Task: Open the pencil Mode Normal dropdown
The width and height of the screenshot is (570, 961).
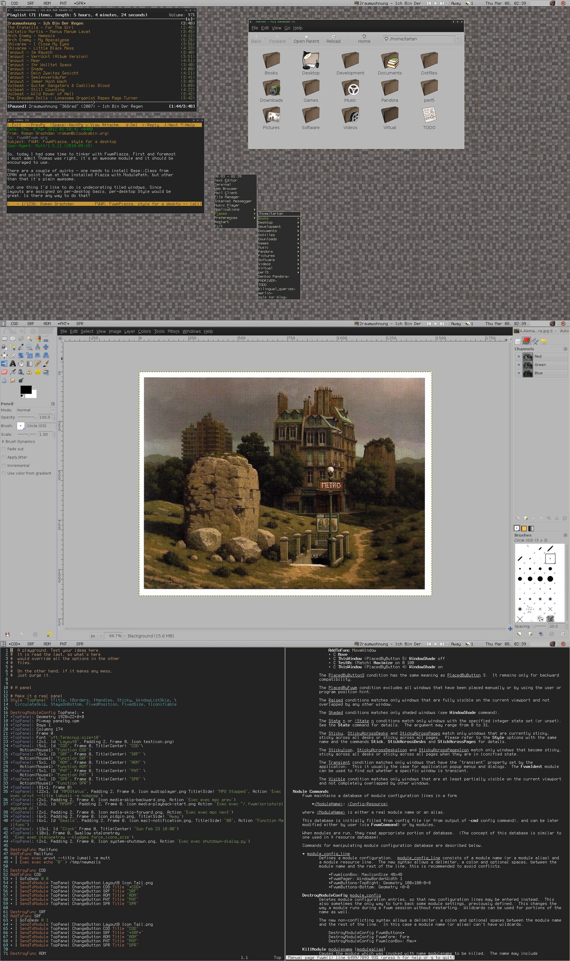Action: click(x=35, y=410)
